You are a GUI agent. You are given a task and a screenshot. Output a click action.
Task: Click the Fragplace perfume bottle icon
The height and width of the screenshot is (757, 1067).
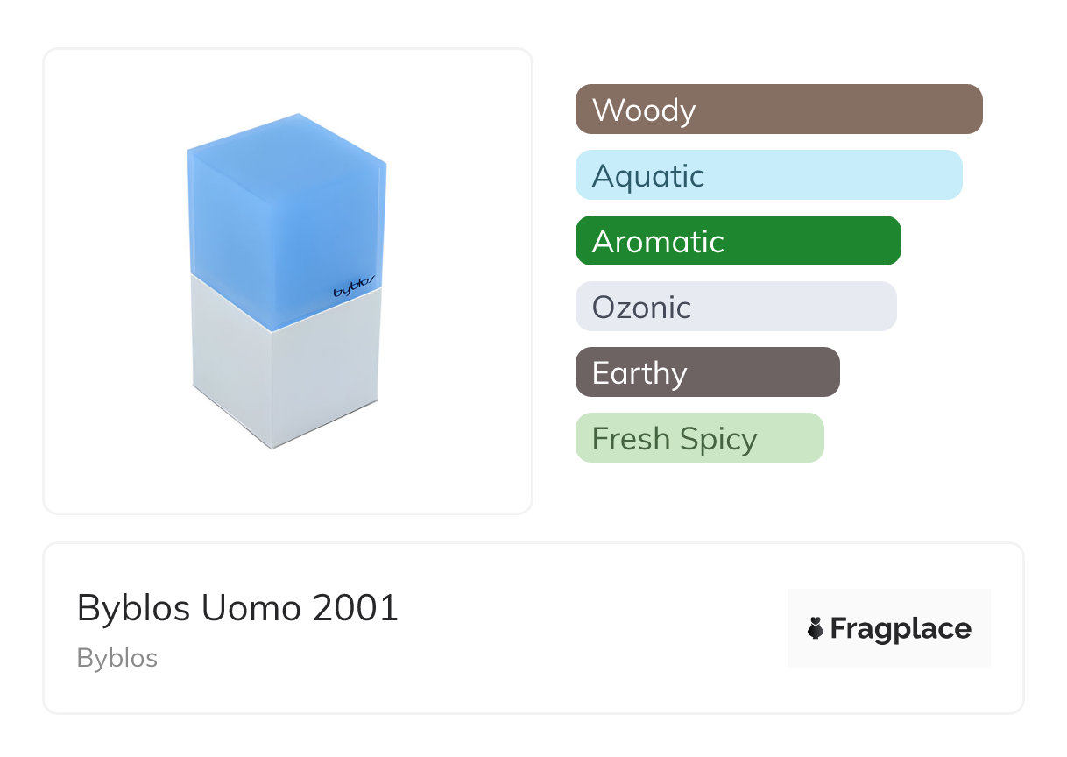click(x=816, y=628)
